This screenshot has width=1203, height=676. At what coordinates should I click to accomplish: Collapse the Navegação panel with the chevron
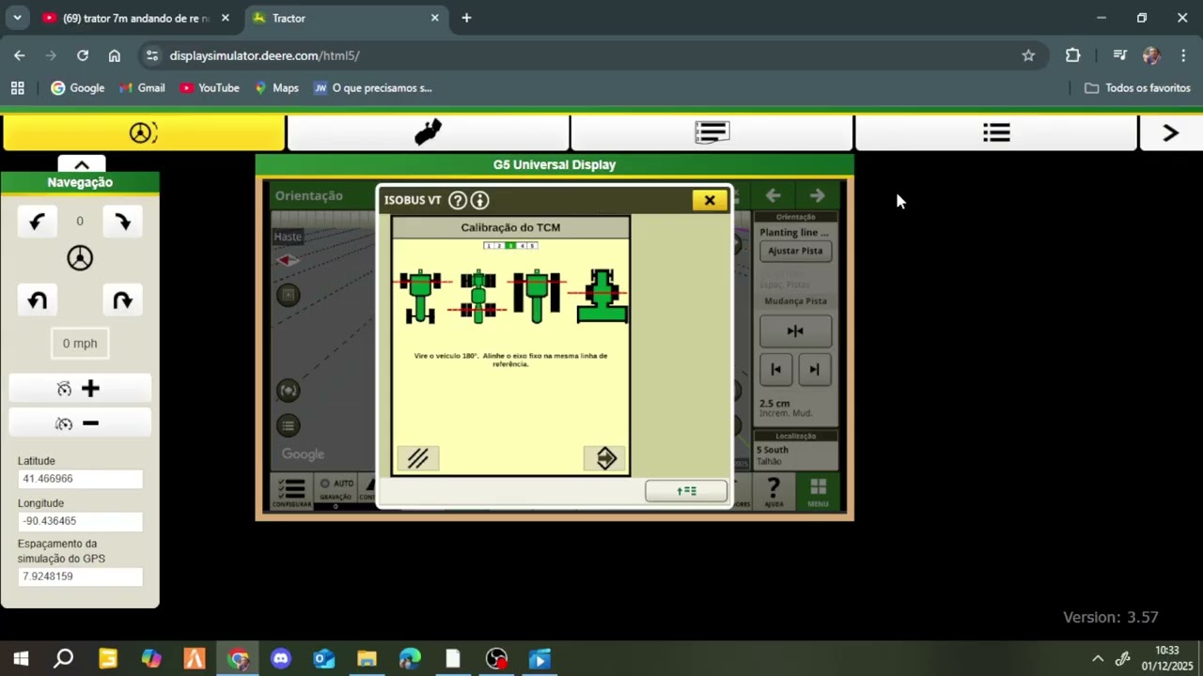tap(82, 164)
